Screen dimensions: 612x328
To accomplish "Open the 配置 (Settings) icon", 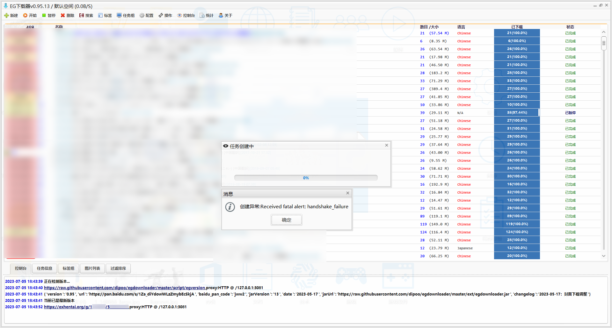I will point(146,15).
